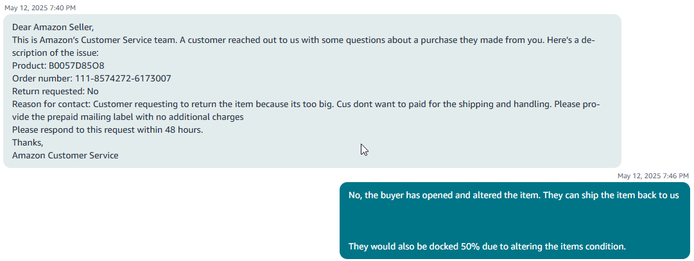
Task: Click the product ID B0057D85O8
Action: click(76, 66)
